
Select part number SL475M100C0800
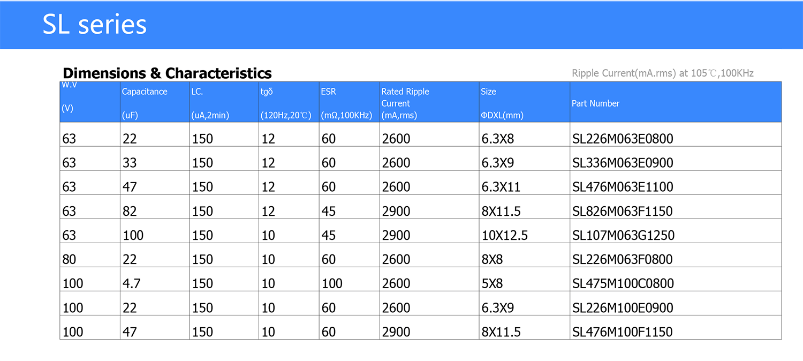point(623,283)
